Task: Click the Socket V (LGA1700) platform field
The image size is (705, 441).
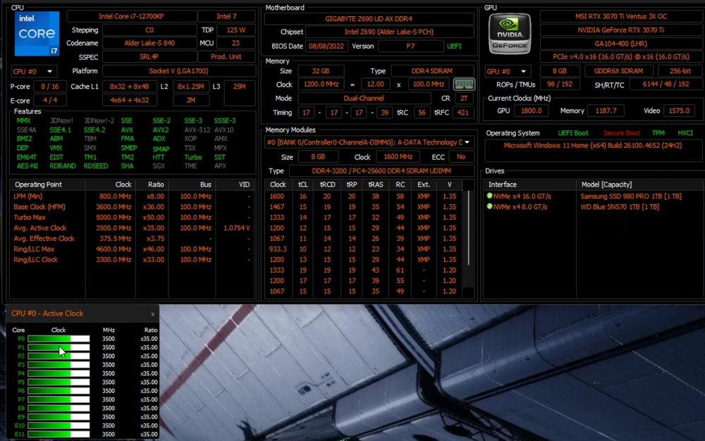Action: point(178,71)
